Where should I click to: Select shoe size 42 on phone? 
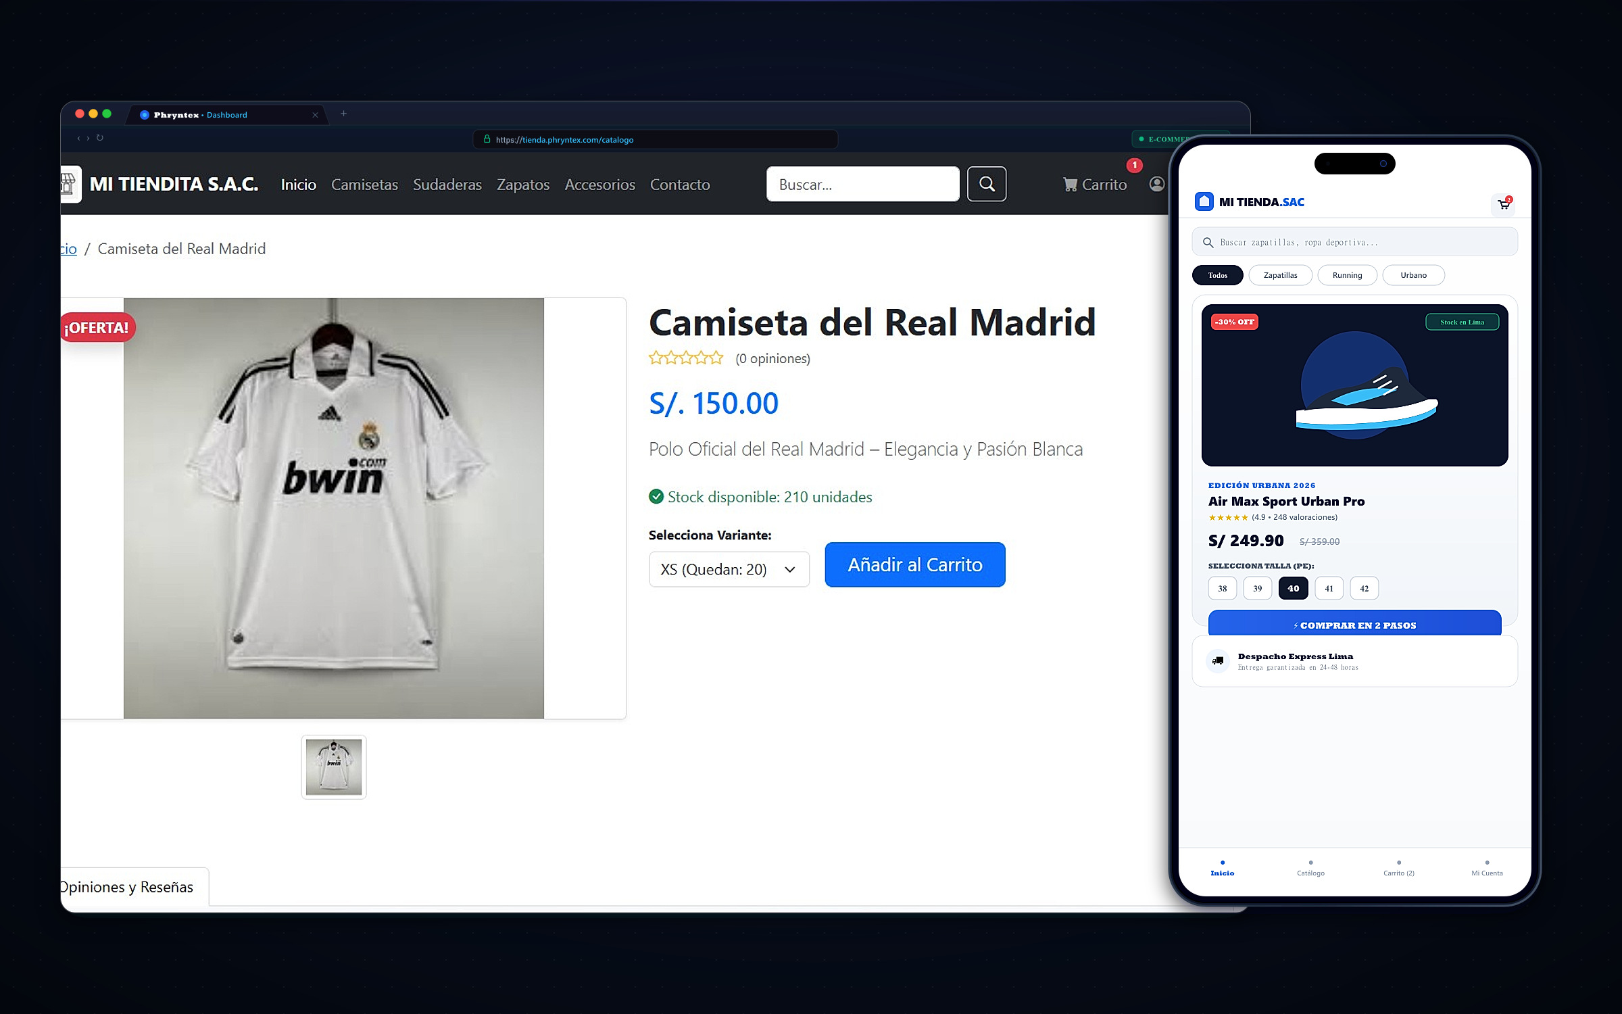(1364, 588)
